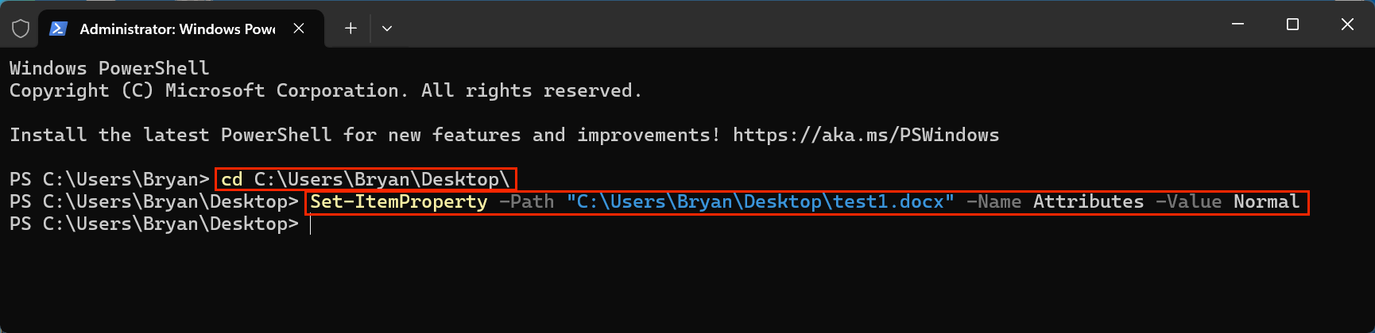Click the Copyright Microsoft Corporation line
1375x333 pixels.
[325, 91]
